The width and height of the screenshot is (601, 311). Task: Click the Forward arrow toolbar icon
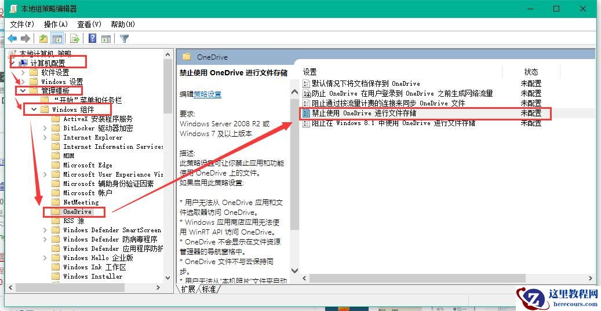pos(26,38)
